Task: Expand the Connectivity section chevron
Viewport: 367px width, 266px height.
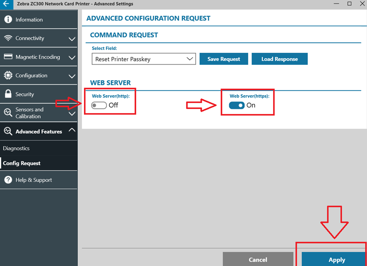Action: point(72,39)
